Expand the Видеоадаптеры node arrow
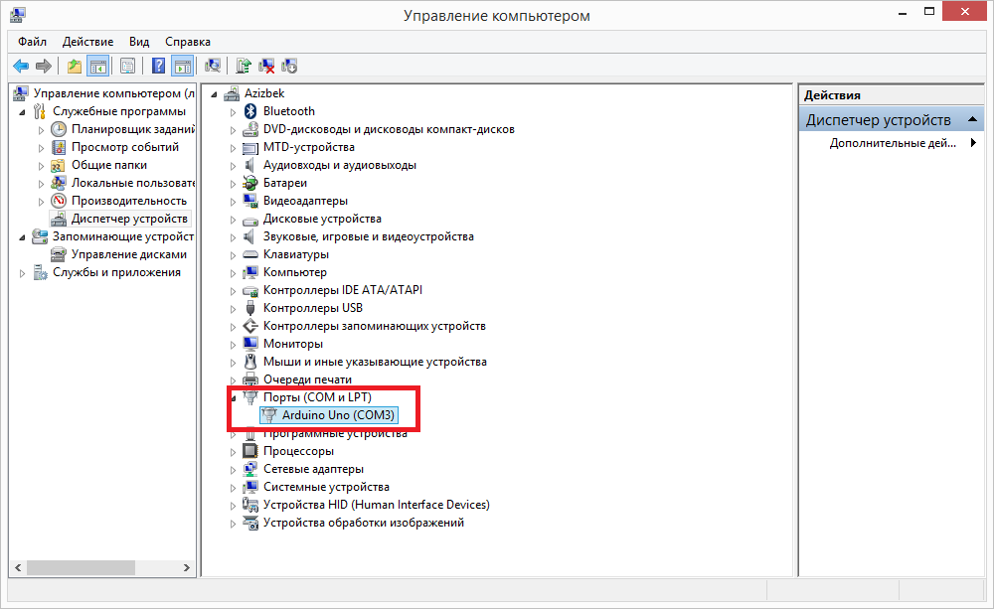The width and height of the screenshot is (994, 609). (x=233, y=202)
